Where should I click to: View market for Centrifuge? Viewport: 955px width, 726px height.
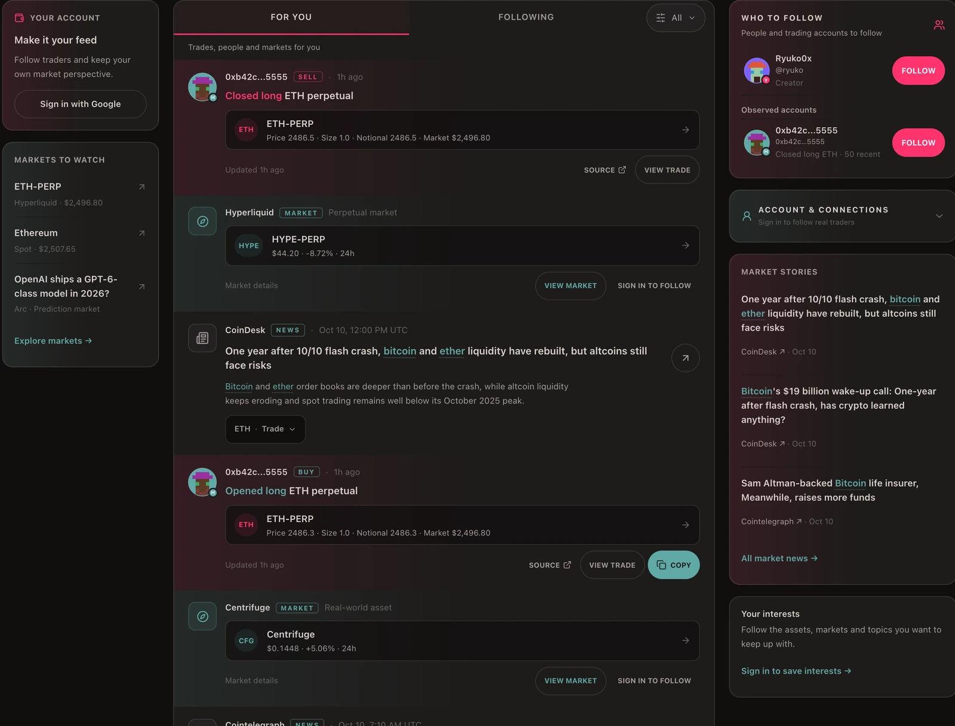570,681
